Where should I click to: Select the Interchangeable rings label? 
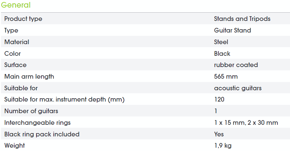(x=37, y=123)
